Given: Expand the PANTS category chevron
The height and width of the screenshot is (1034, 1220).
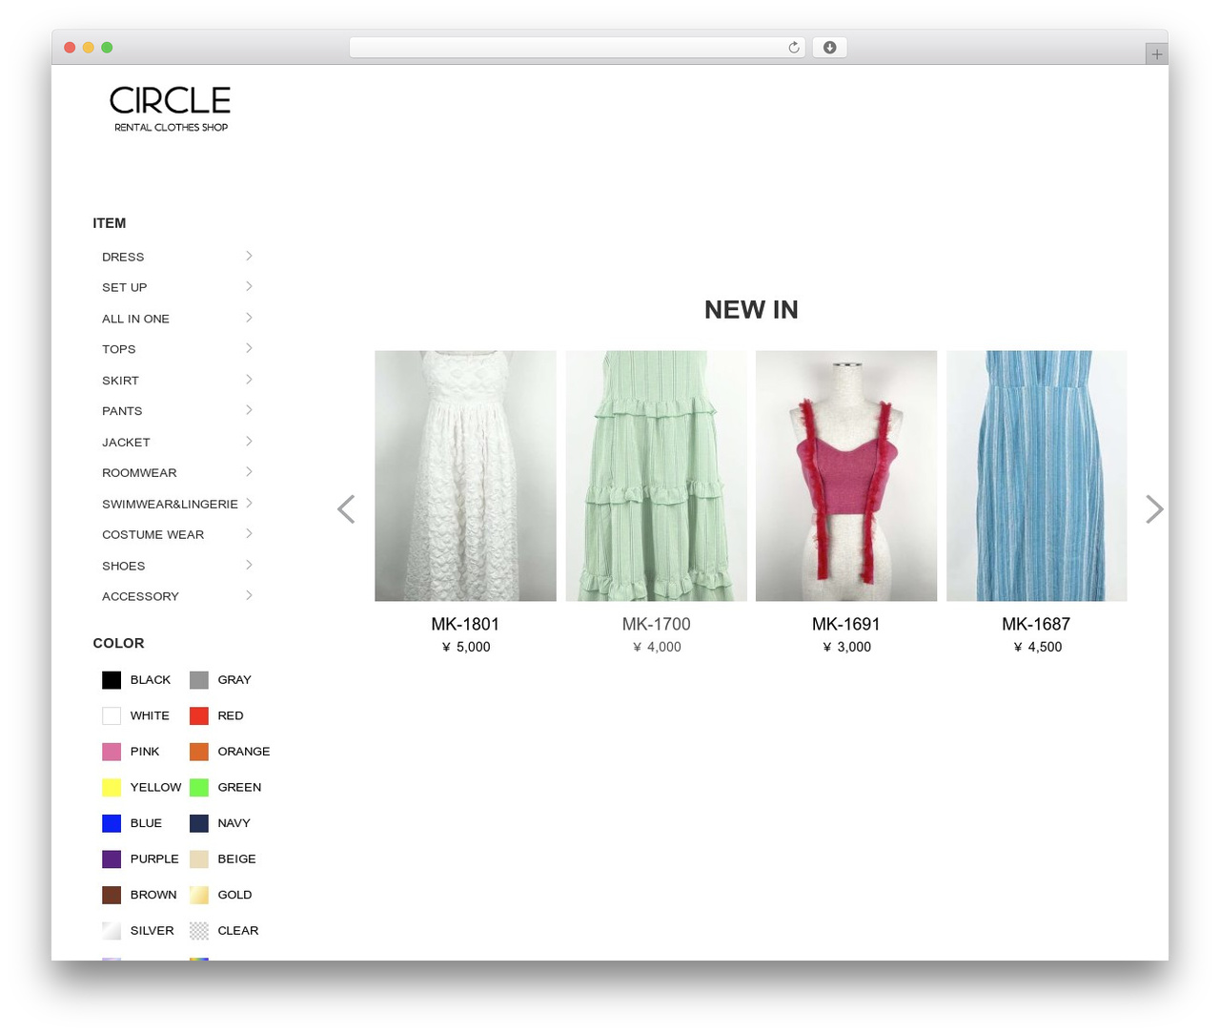Looking at the screenshot, I should pyautogui.click(x=249, y=410).
